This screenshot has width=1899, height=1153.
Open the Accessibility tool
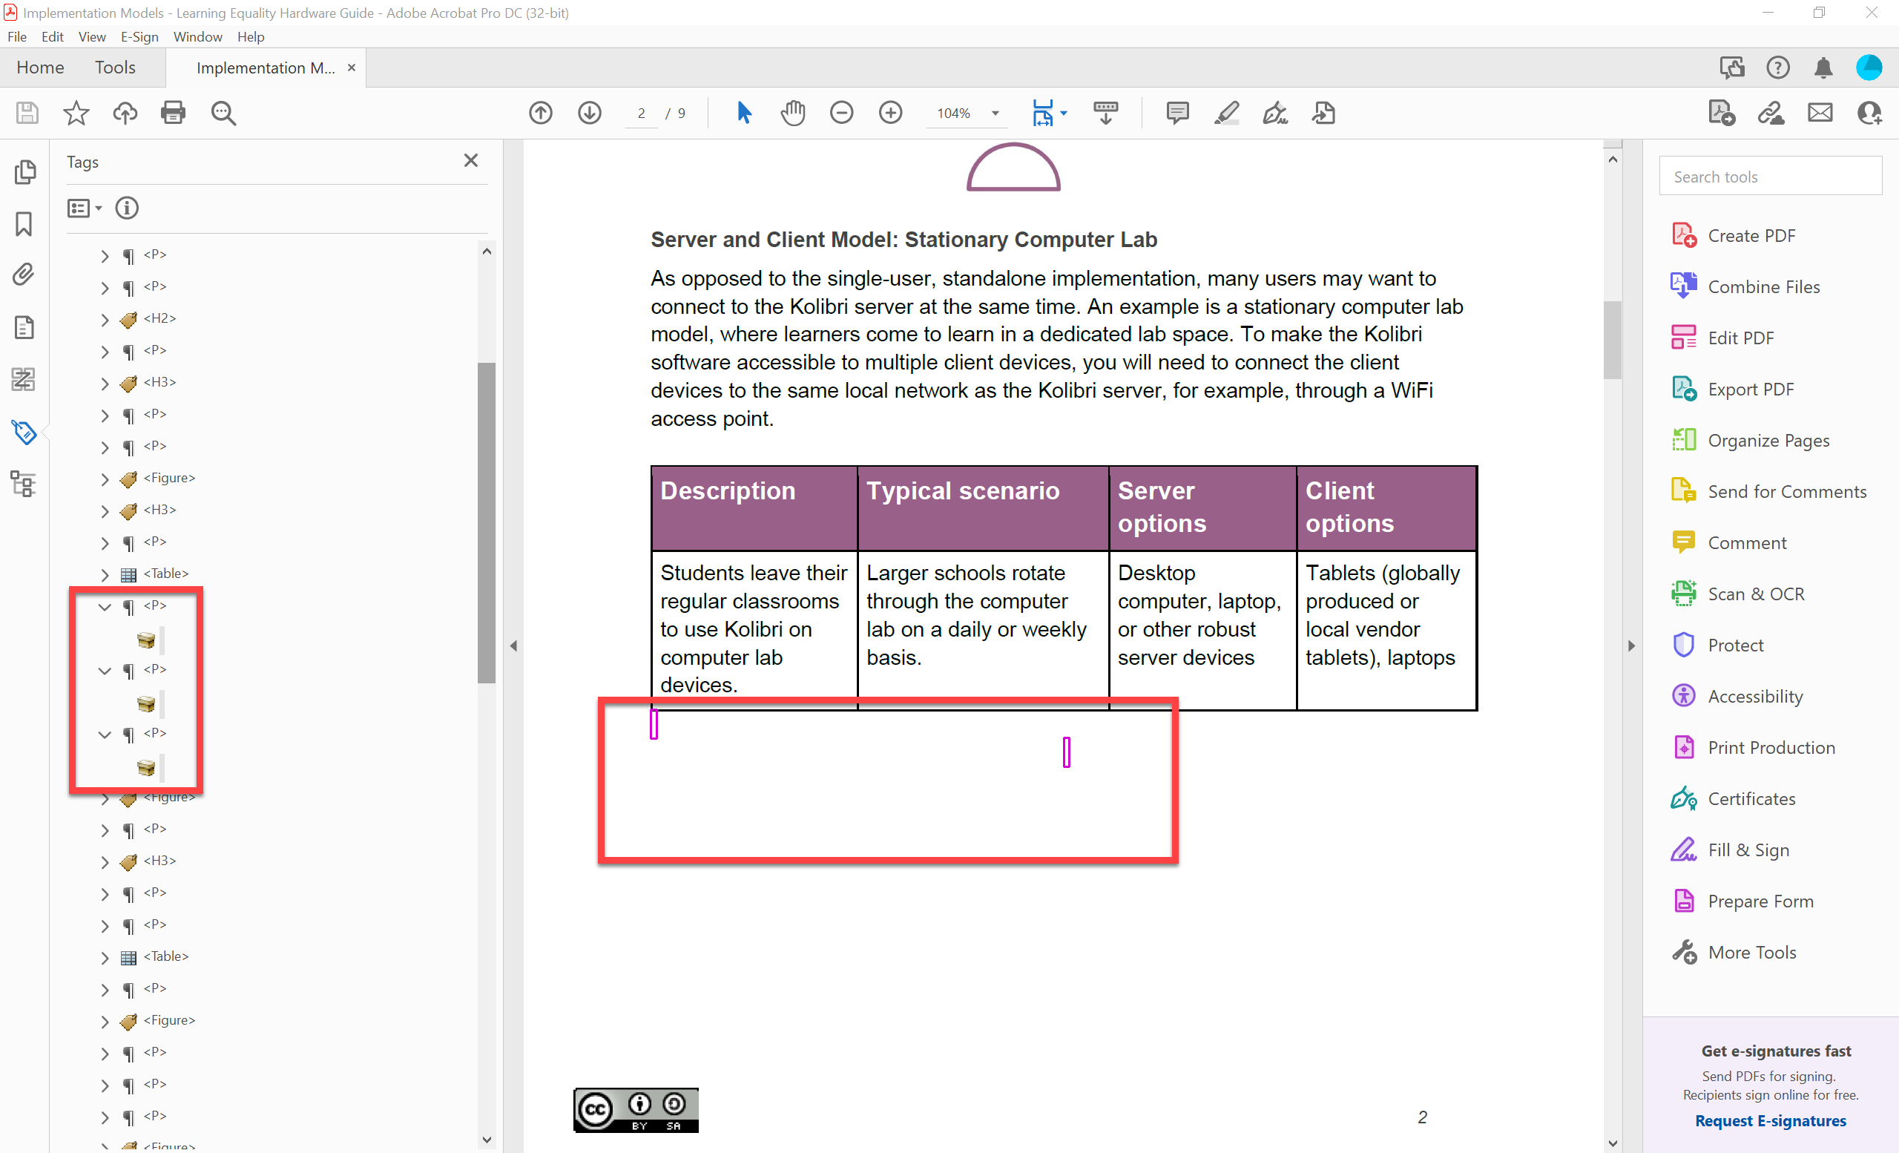tap(1755, 696)
